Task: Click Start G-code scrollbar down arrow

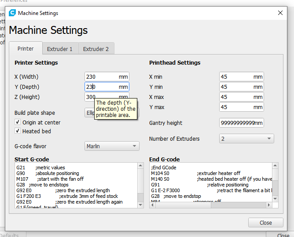Action: point(140,205)
